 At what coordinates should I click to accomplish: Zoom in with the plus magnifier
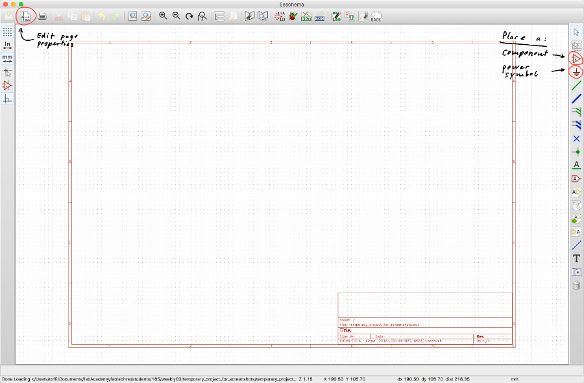click(x=163, y=16)
